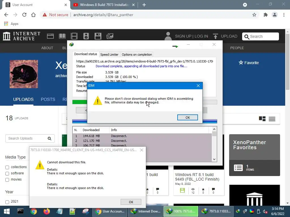The image size is (290, 217).
Task: Click the XenoPanther profile avatar image
Action: [x=24, y=74]
